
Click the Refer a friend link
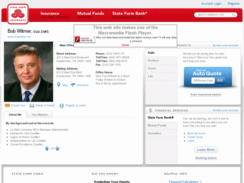pyautogui.click(x=45, y=105)
